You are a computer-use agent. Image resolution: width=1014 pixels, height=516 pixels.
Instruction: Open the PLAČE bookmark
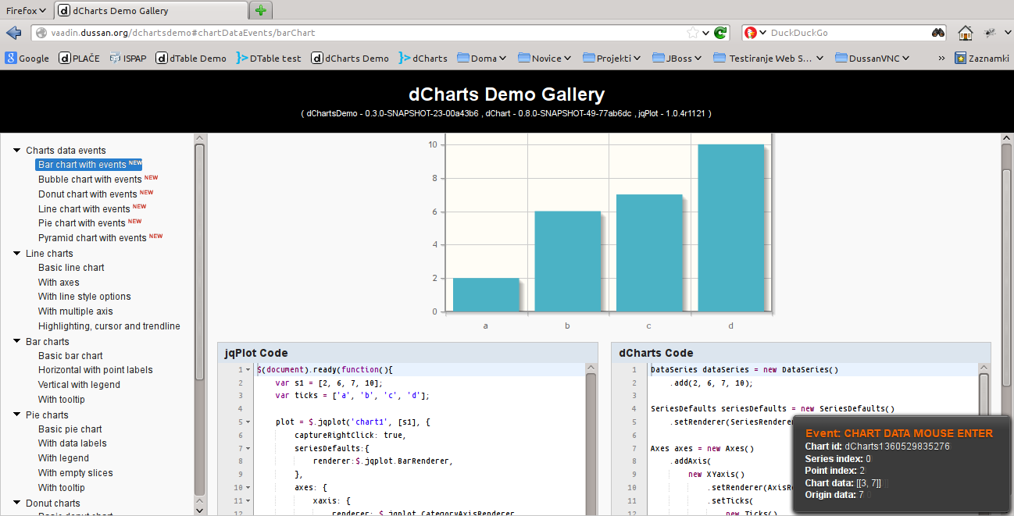pyautogui.click(x=80, y=58)
